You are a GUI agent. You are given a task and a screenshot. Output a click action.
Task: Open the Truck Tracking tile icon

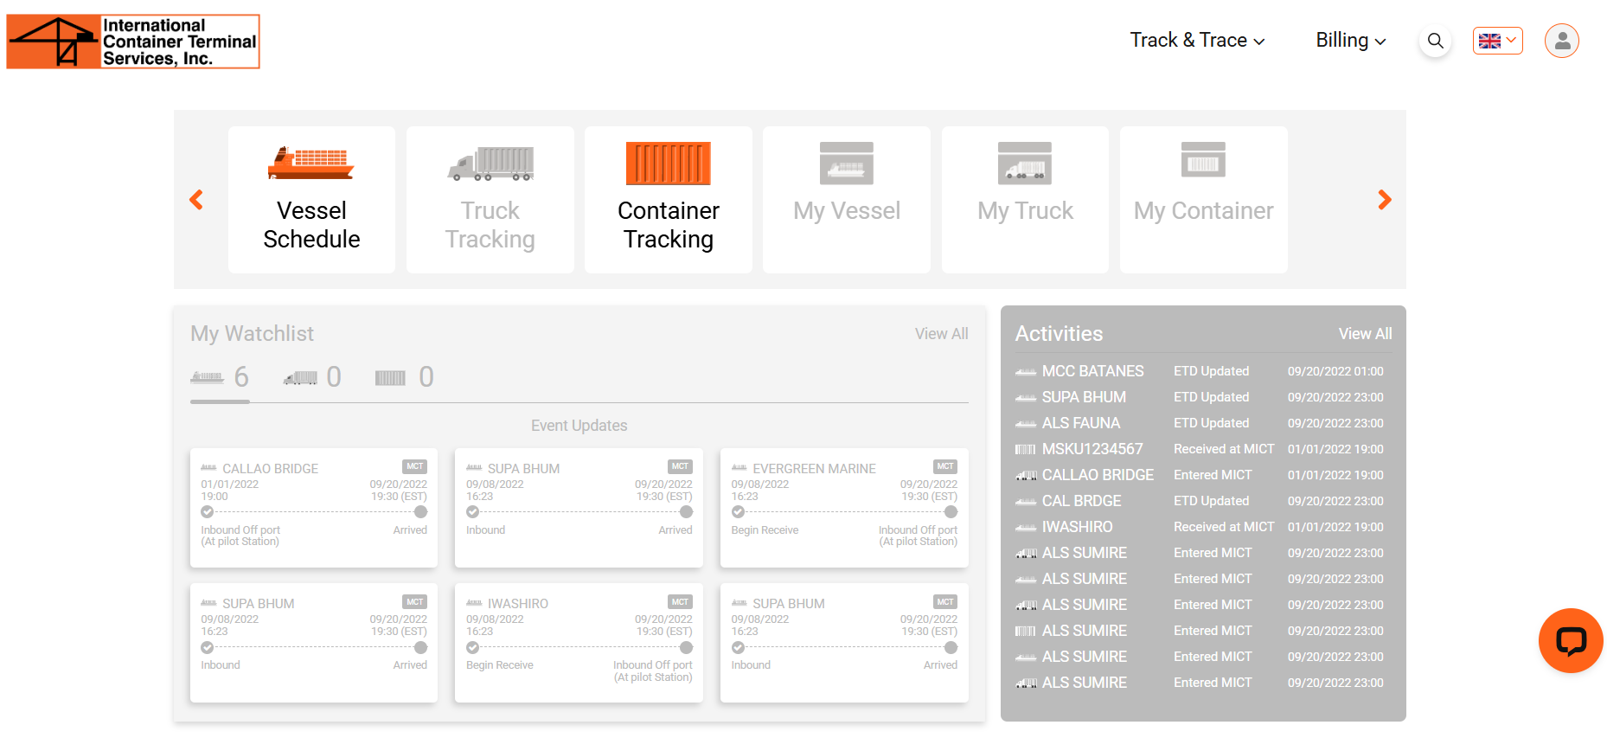point(490,163)
